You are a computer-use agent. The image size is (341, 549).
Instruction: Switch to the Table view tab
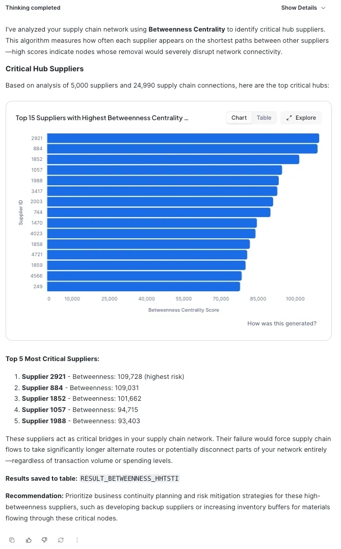pyautogui.click(x=264, y=118)
